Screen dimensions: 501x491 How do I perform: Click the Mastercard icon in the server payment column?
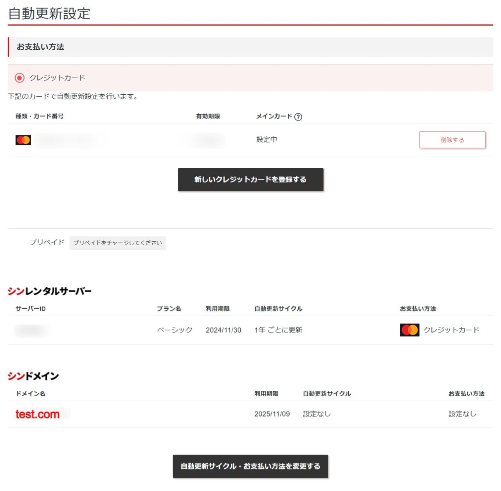point(409,330)
